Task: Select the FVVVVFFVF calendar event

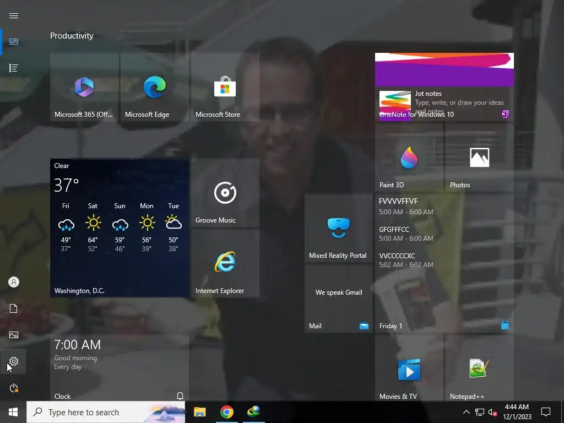Action: tap(406, 207)
